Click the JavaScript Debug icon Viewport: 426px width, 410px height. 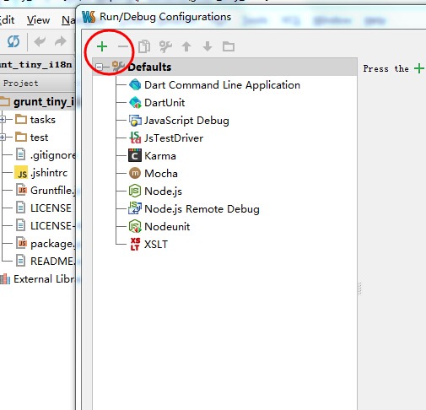[x=135, y=121]
